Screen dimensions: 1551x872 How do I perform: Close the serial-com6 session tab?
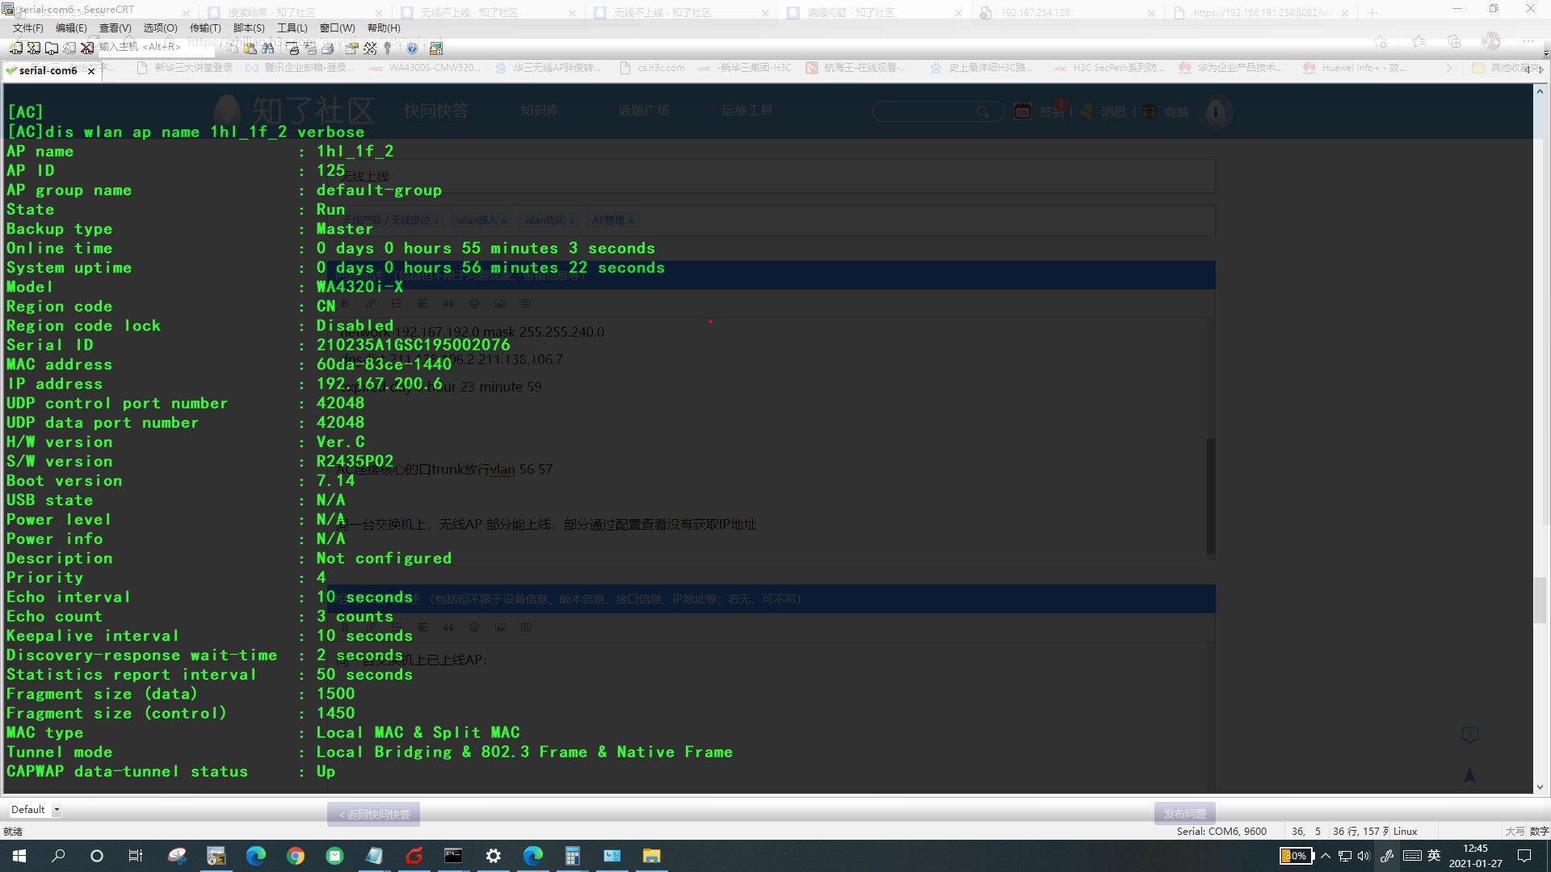tap(91, 71)
